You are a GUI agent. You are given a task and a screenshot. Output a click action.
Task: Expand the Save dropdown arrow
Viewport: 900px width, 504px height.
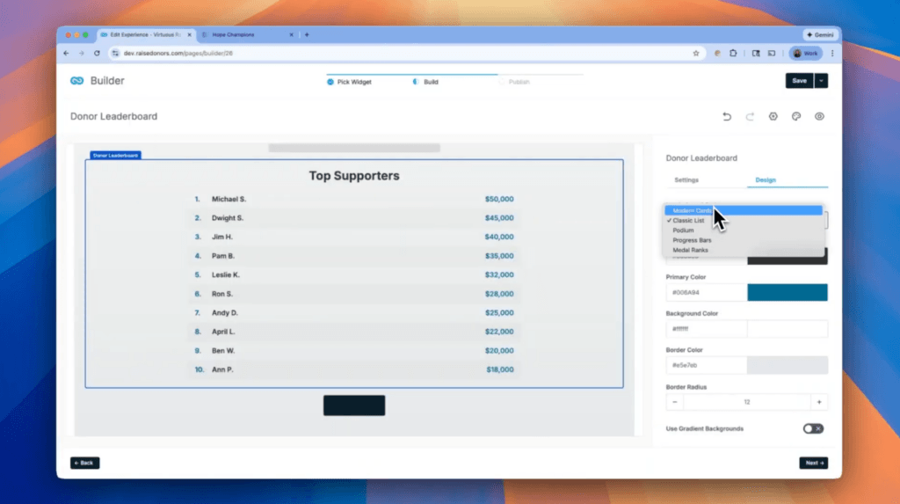coord(822,80)
